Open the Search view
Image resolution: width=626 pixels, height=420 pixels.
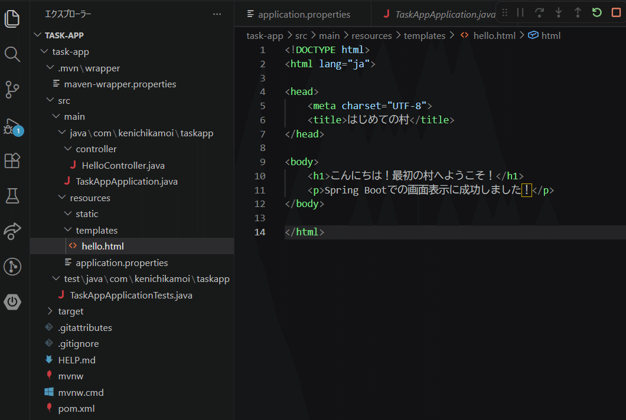(x=12, y=54)
